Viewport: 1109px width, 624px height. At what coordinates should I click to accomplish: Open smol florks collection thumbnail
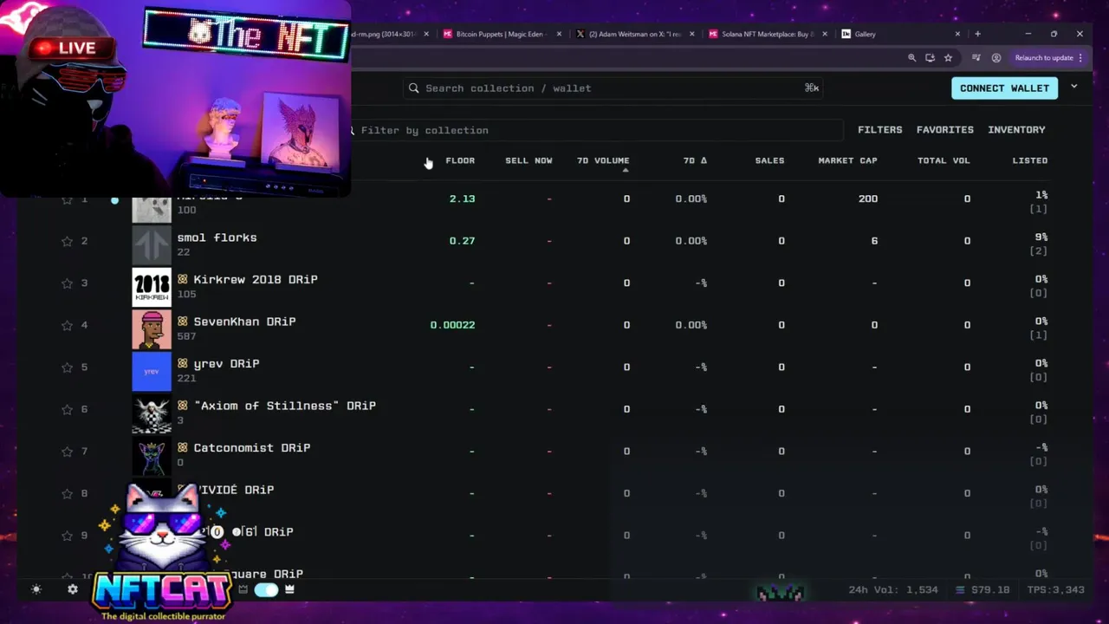(152, 244)
